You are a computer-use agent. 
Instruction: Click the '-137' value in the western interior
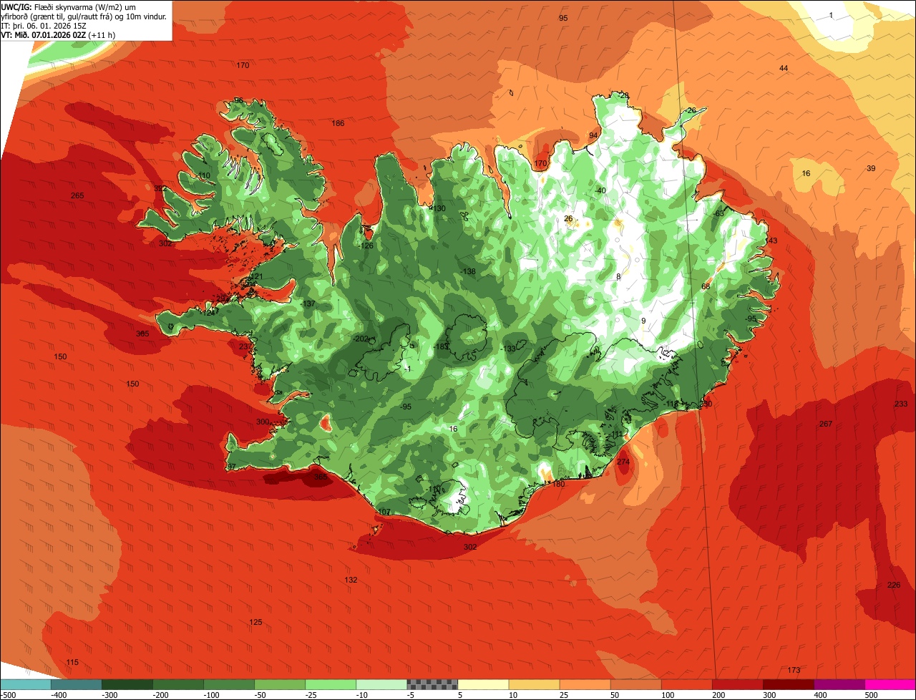tap(308, 304)
